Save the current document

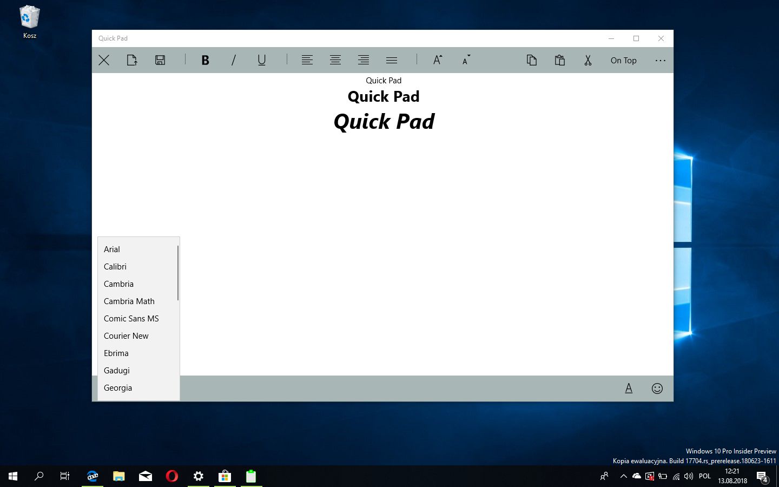coord(160,60)
